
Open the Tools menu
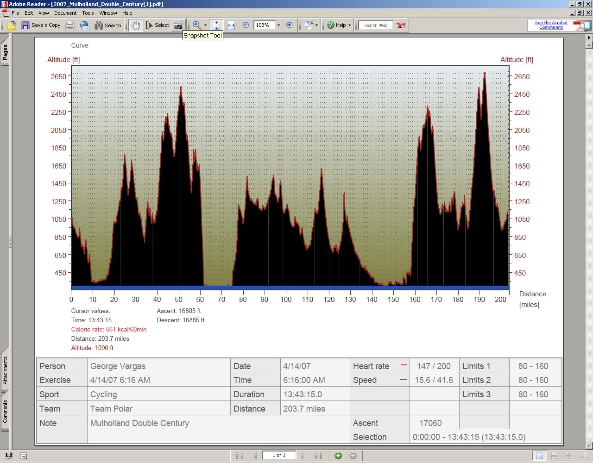tap(88, 13)
